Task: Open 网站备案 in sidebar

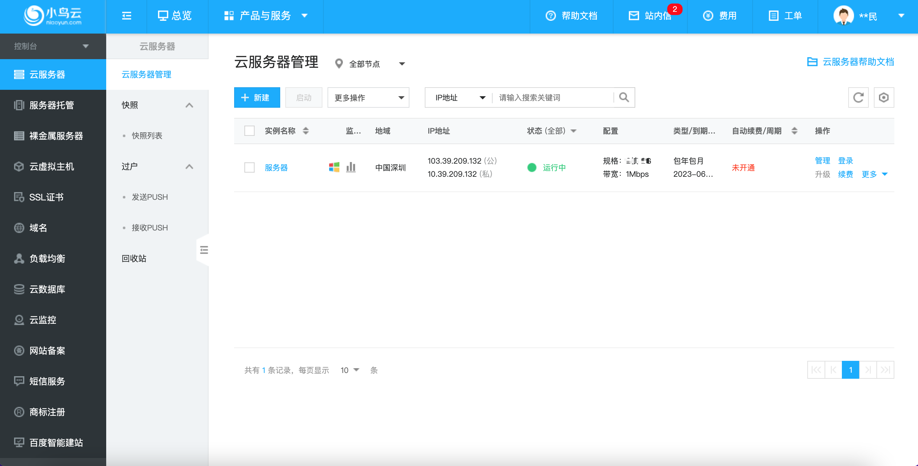Action: click(53, 350)
